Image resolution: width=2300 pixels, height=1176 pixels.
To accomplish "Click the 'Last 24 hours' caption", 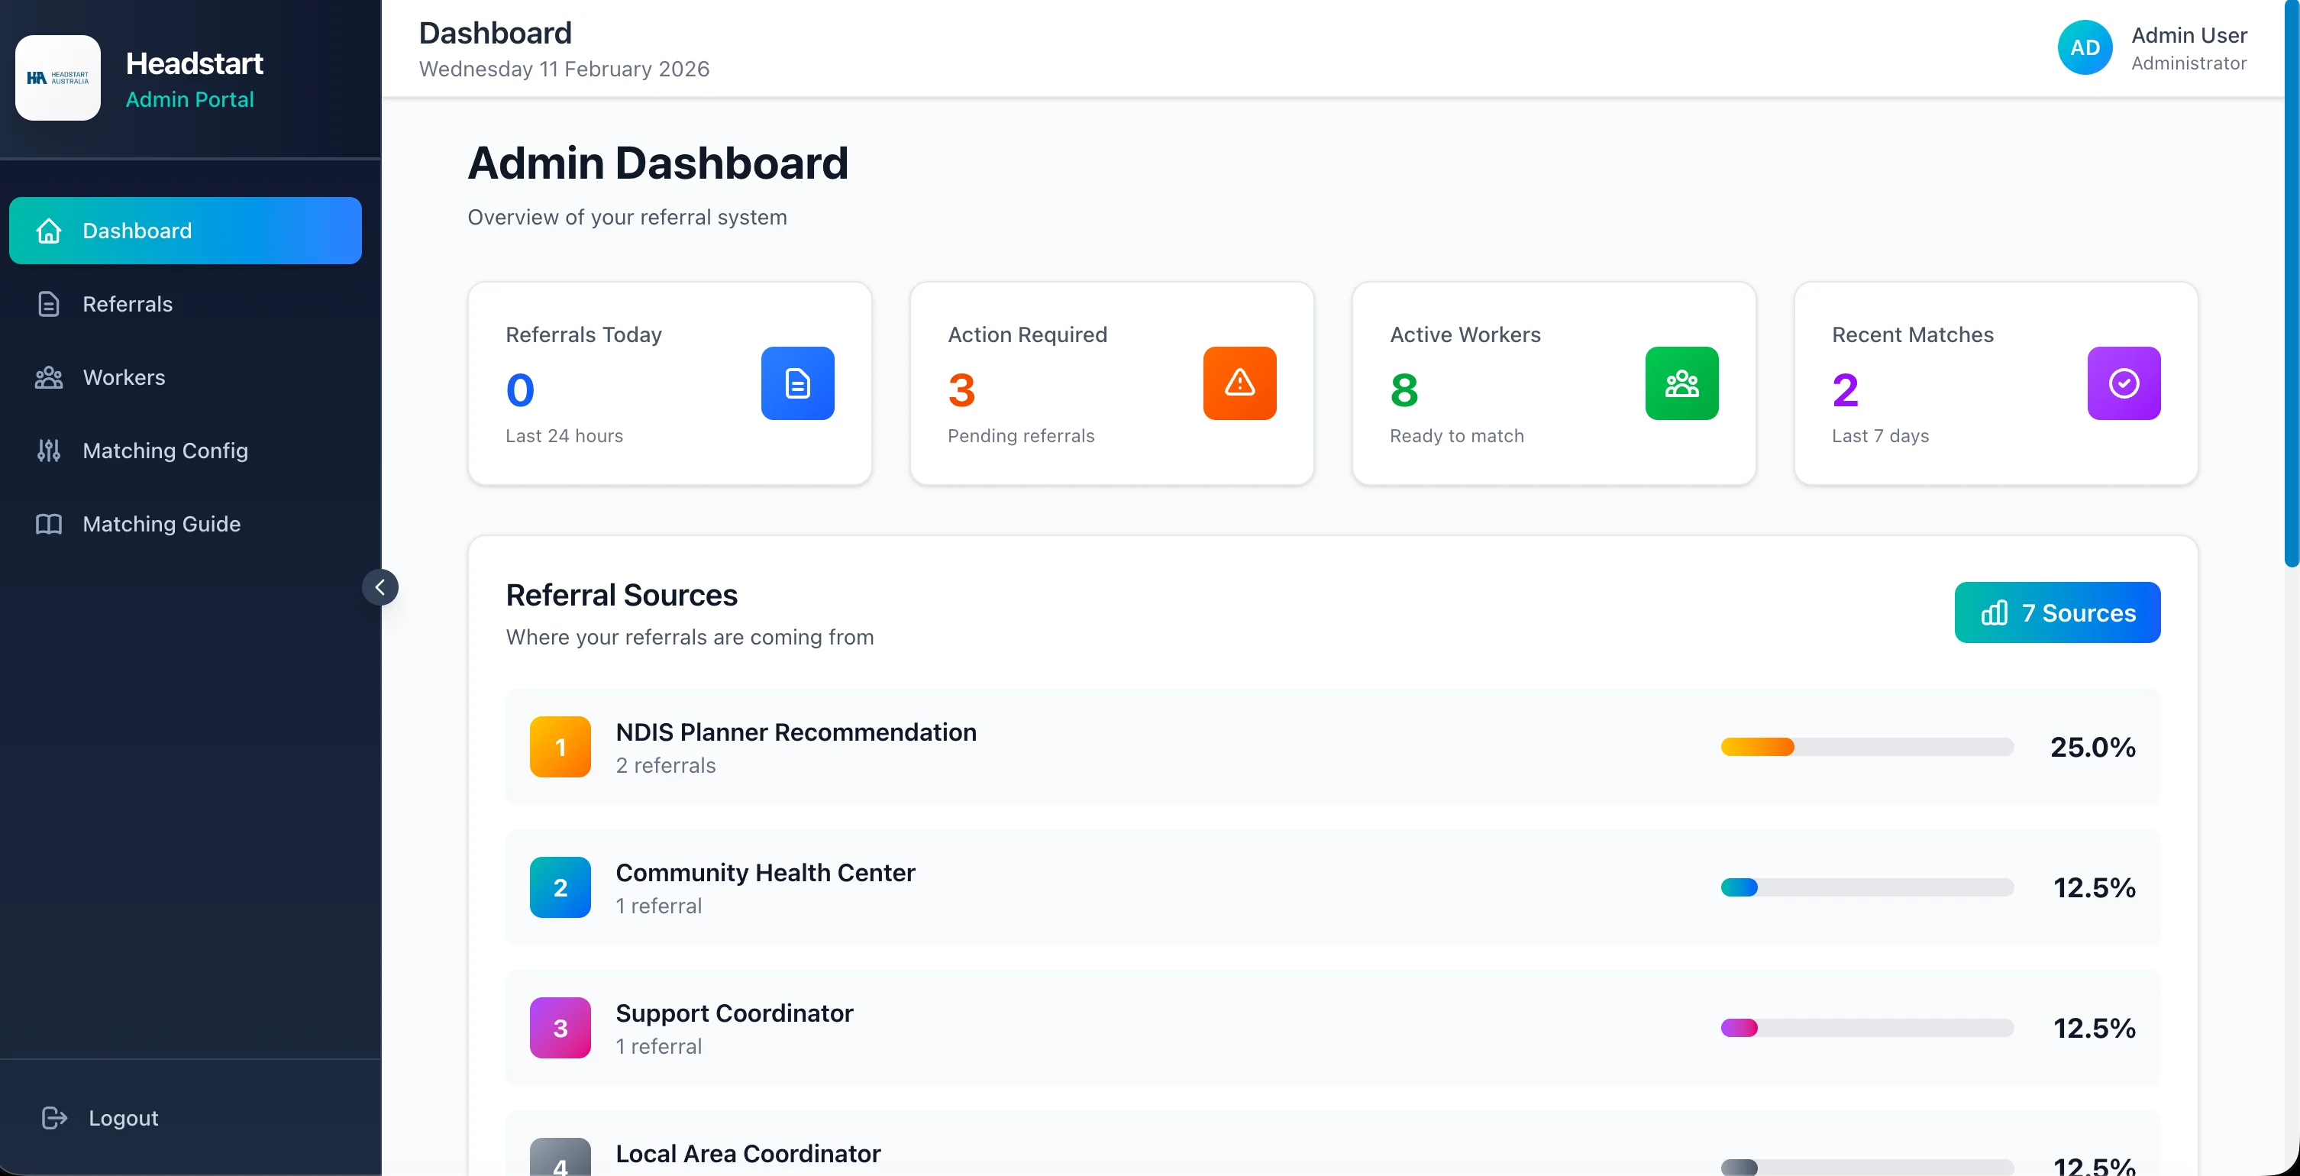I will 564,436.
